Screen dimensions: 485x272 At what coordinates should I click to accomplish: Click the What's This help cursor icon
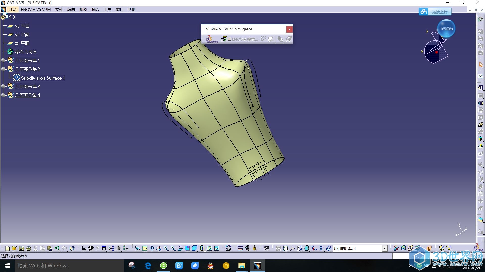[72, 248]
